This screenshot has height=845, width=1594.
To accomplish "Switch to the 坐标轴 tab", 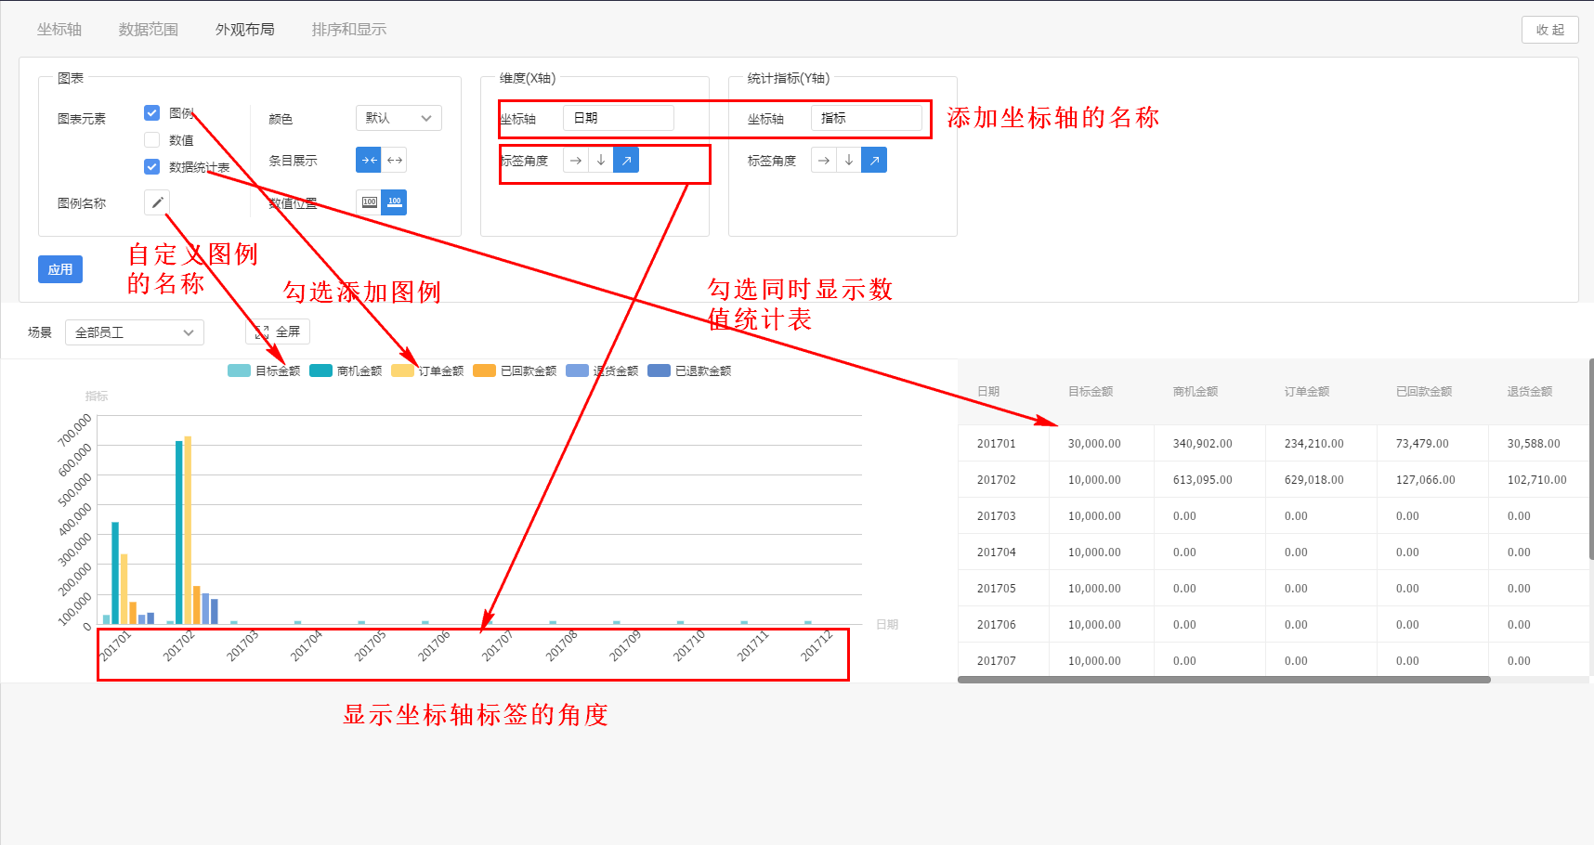I will (59, 30).
